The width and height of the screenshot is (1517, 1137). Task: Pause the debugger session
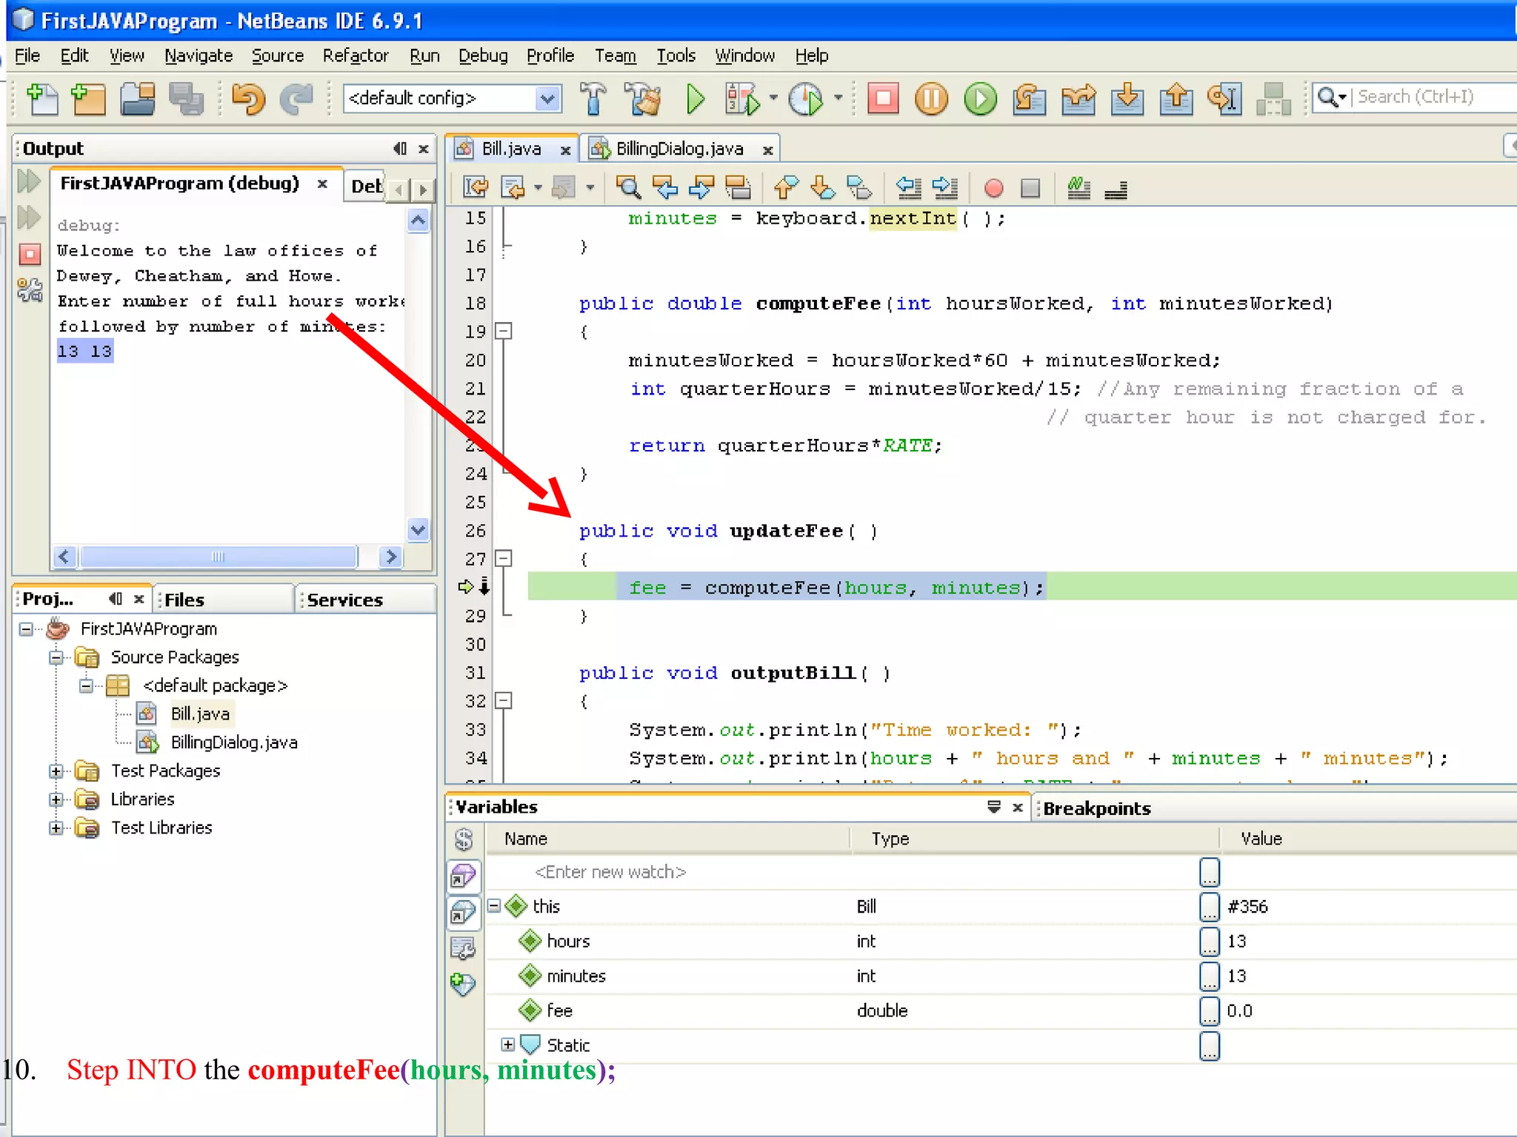[x=931, y=98]
